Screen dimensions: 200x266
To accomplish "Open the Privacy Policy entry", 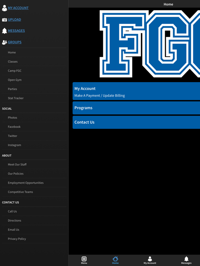I will click(x=34, y=239).
